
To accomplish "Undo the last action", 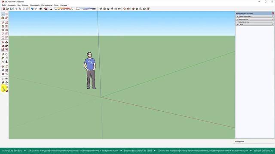I will [32, 9].
